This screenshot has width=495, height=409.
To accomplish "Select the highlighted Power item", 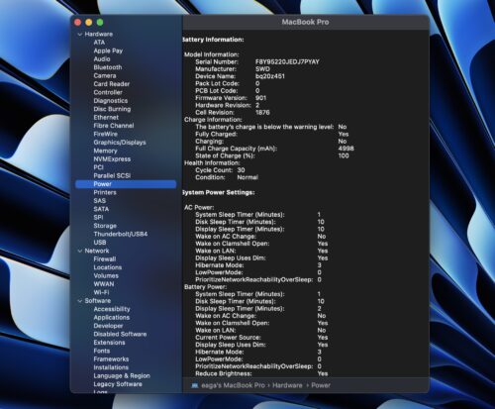I will [126, 184].
